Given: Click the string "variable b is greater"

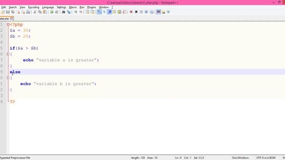Looking at the screenshot, I should click(x=64, y=84).
